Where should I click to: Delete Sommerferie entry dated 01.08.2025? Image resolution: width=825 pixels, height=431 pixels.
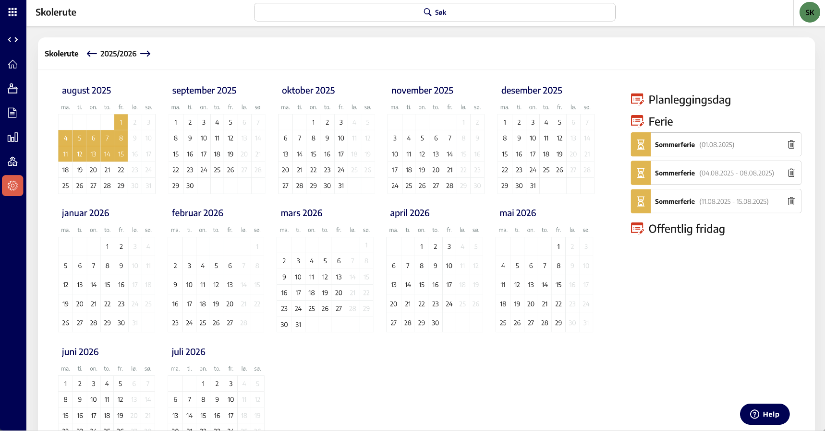791,145
